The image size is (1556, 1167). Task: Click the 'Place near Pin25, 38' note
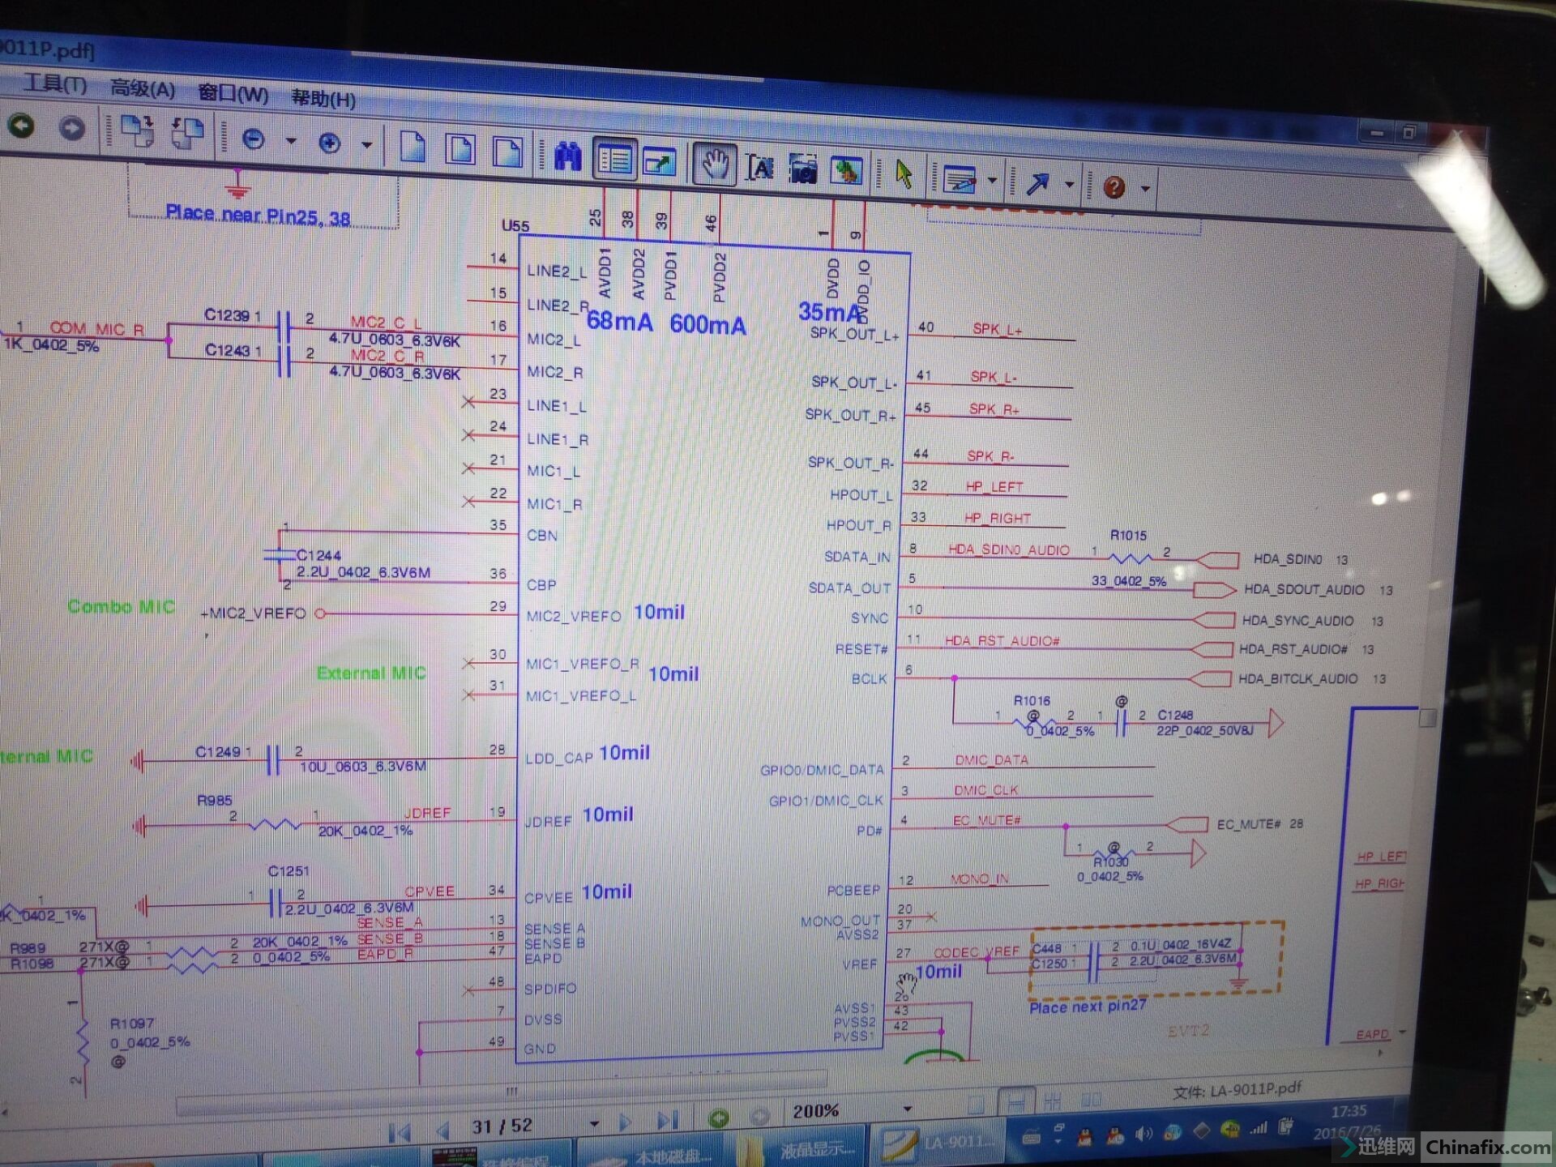point(258,216)
